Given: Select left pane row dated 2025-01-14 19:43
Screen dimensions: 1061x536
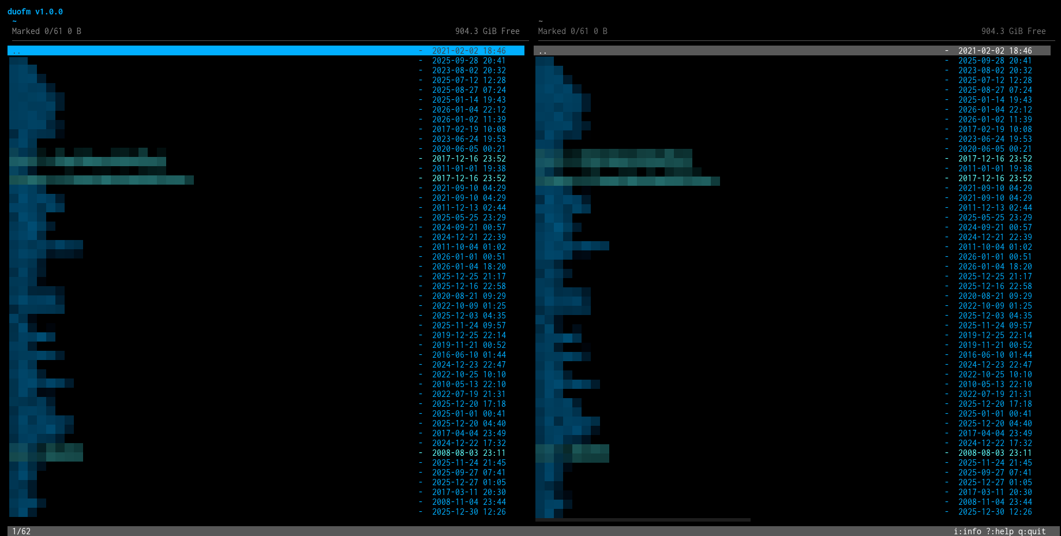Looking at the screenshot, I should tap(266, 100).
